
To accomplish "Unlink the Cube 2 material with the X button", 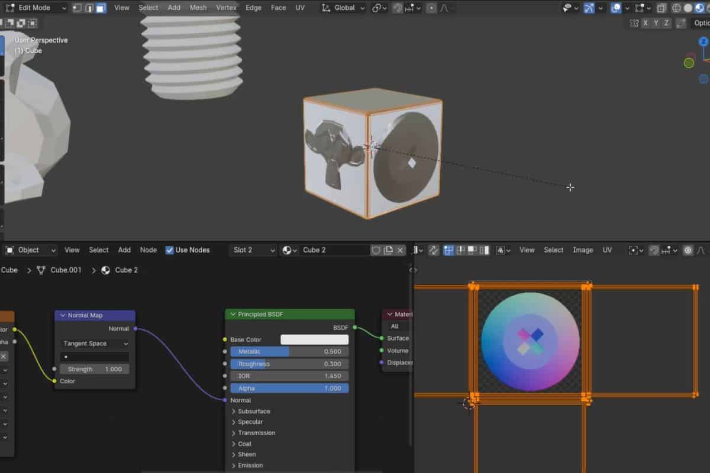I will point(400,250).
